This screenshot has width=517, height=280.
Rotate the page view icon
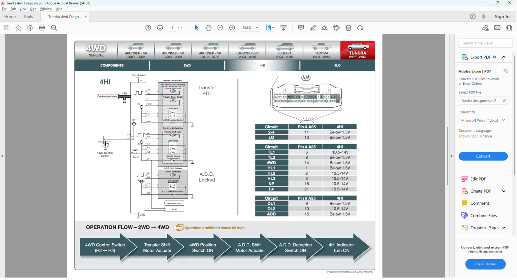360,28
